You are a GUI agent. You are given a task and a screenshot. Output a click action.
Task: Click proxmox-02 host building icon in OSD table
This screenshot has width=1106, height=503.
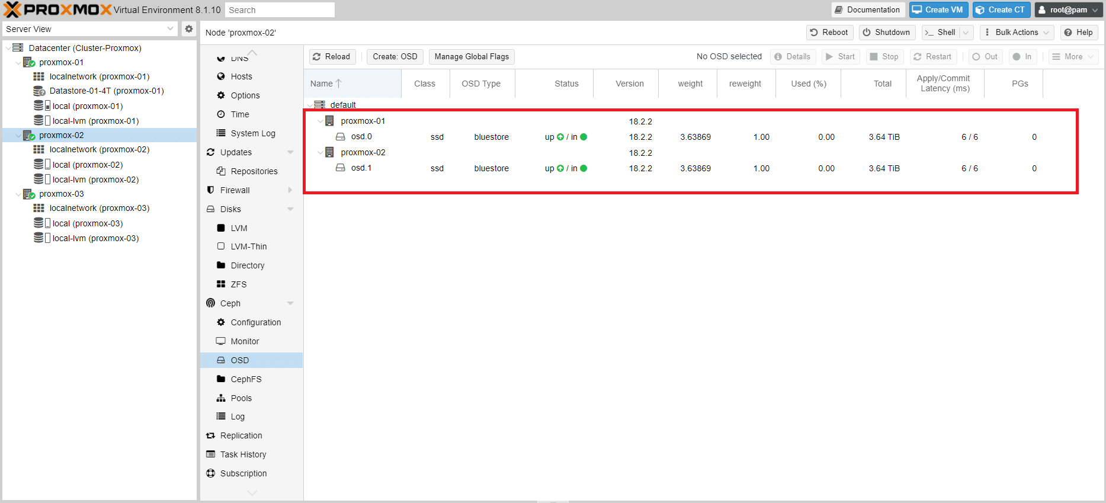330,152
